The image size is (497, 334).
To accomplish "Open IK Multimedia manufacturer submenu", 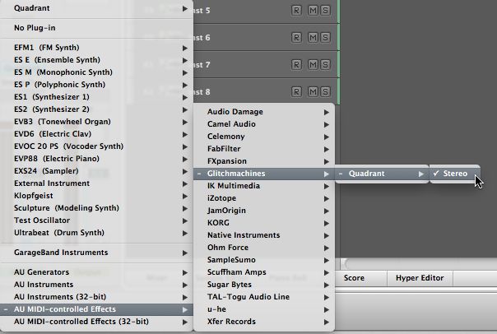I will 264,186.
